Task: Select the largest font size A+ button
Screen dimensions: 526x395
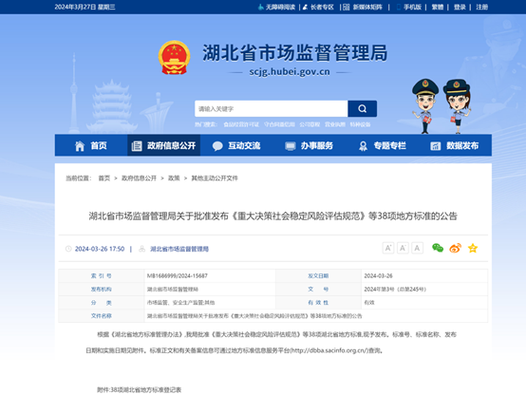Action: [388, 248]
